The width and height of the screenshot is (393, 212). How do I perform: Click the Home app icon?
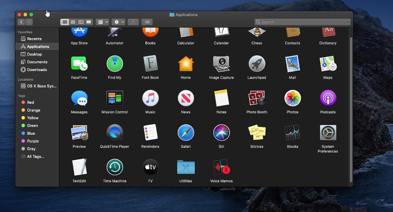(x=186, y=64)
